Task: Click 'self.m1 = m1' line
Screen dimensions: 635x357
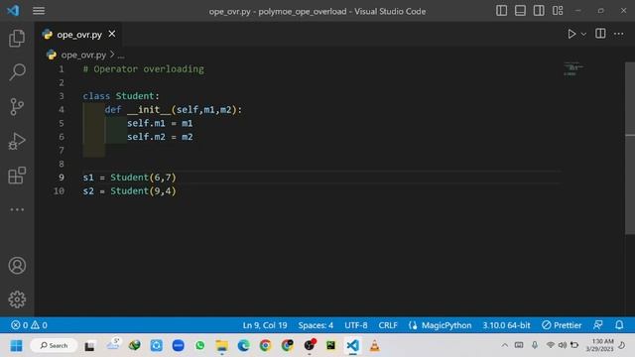Action: pyautogui.click(x=160, y=123)
